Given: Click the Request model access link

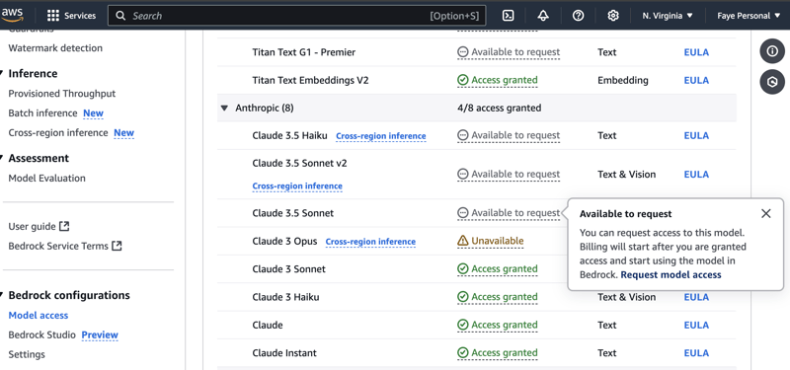Looking at the screenshot, I should pos(671,275).
